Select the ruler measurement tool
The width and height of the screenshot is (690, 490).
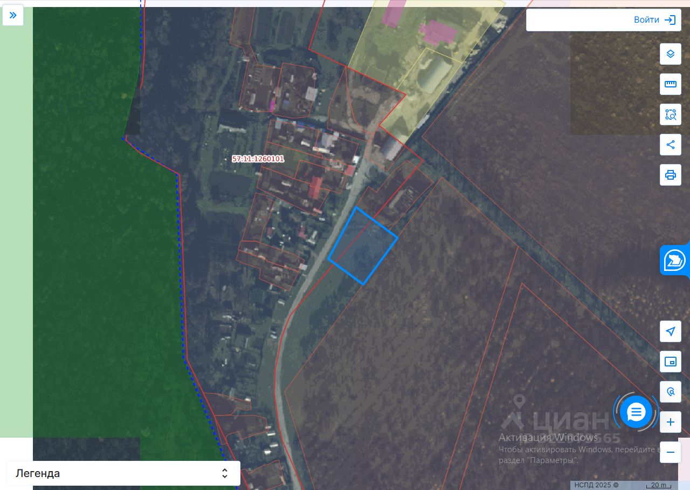pyautogui.click(x=671, y=84)
